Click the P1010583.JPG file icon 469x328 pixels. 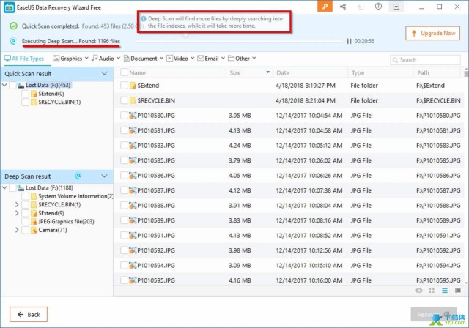(x=133, y=146)
